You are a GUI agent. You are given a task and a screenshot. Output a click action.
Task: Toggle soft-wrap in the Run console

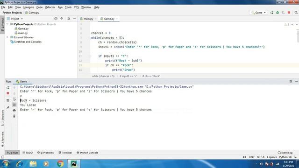pyautogui.click(x=14, y=99)
